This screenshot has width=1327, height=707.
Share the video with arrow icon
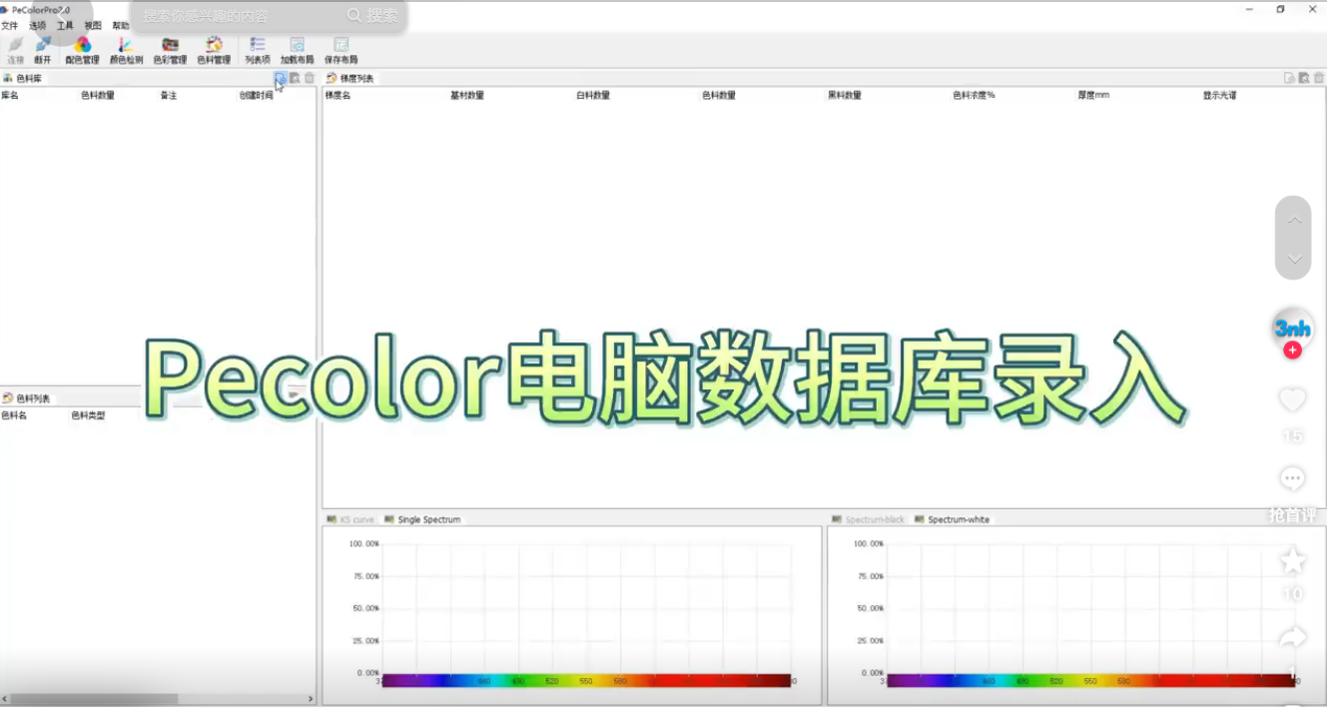point(1293,638)
